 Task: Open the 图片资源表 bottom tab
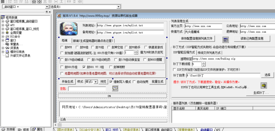point(66,130)
